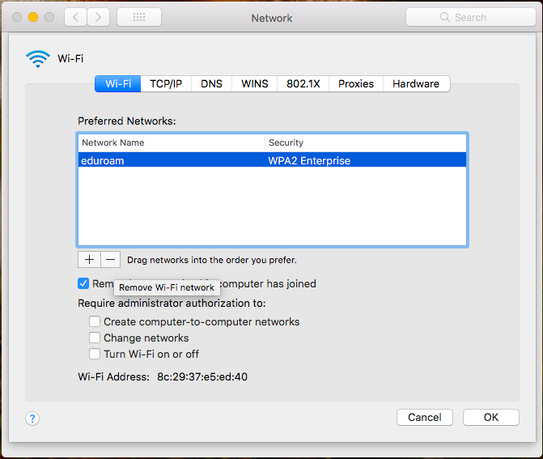Click the plus button to add network

point(88,260)
